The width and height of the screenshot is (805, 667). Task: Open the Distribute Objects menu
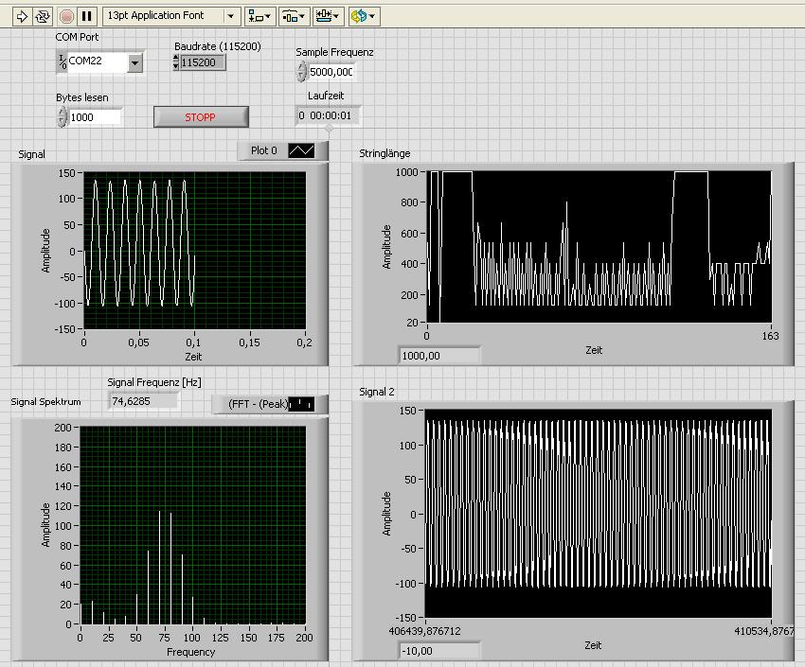[x=294, y=16]
